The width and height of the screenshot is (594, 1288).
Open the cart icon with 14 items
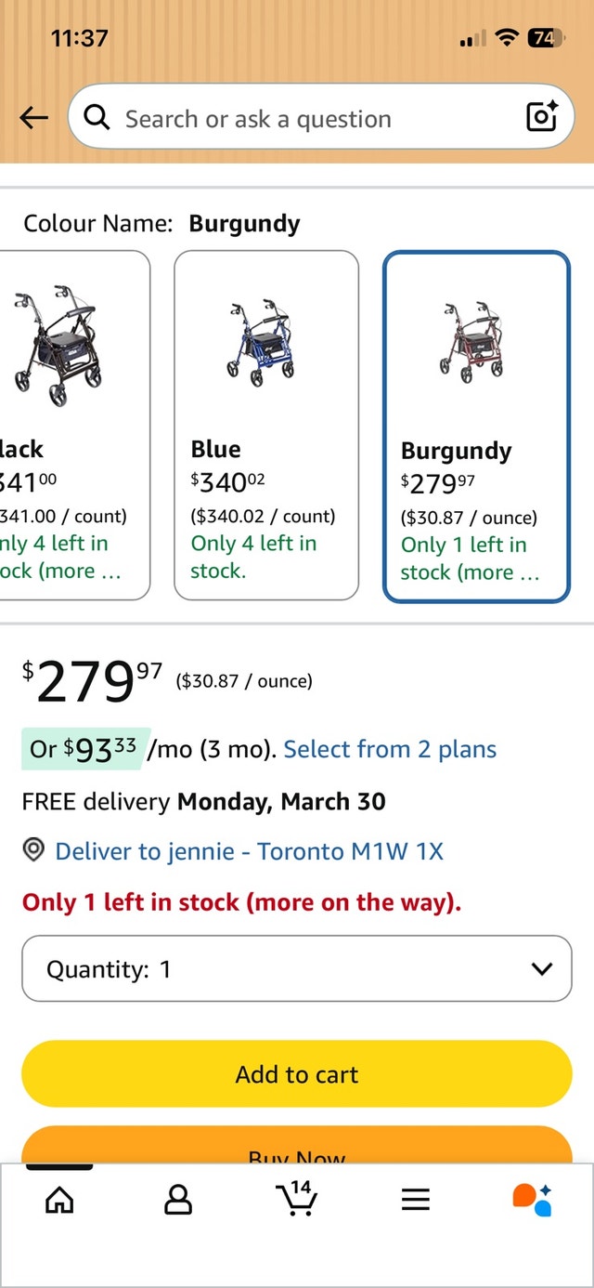coord(297,1199)
